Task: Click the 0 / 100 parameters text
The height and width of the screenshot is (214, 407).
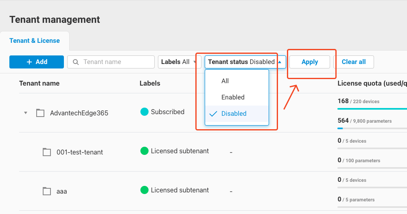Action: pos(359,160)
